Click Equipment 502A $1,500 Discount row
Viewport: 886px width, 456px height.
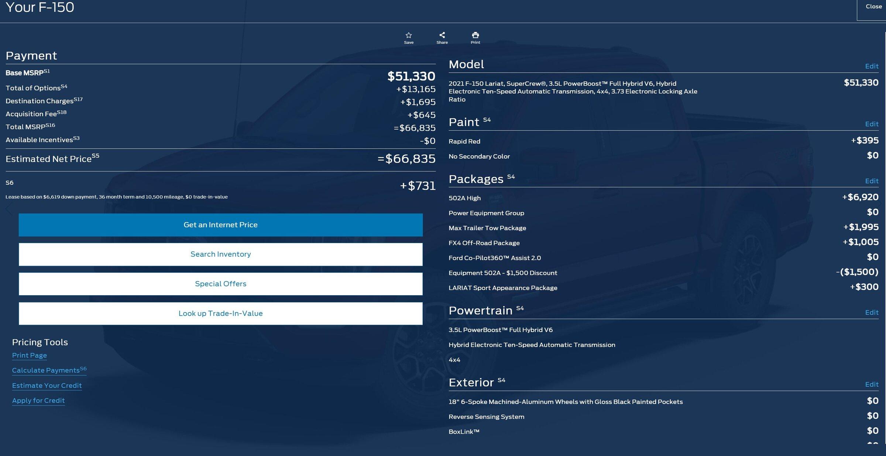[x=663, y=273]
